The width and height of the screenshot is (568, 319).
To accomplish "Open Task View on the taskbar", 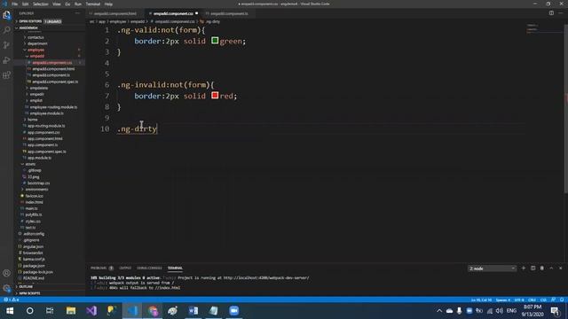I will (x=50, y=311).
